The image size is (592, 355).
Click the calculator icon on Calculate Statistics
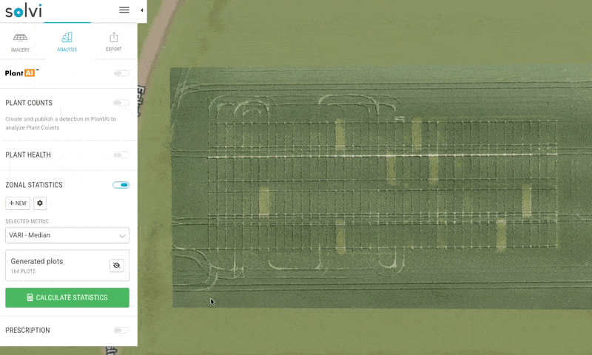pos(30,297)
